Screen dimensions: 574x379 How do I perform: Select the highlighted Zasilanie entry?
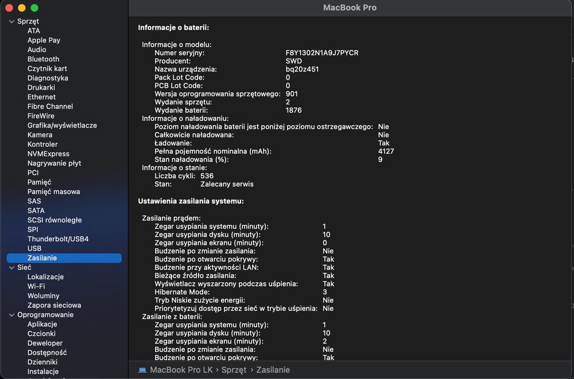click(x=64, y=258)
